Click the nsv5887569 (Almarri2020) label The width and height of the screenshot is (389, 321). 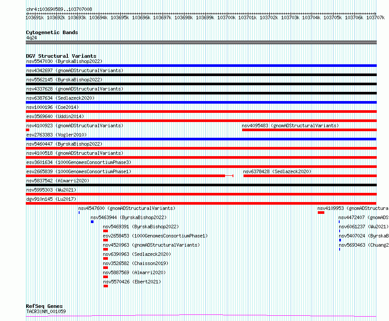[134, 272]
